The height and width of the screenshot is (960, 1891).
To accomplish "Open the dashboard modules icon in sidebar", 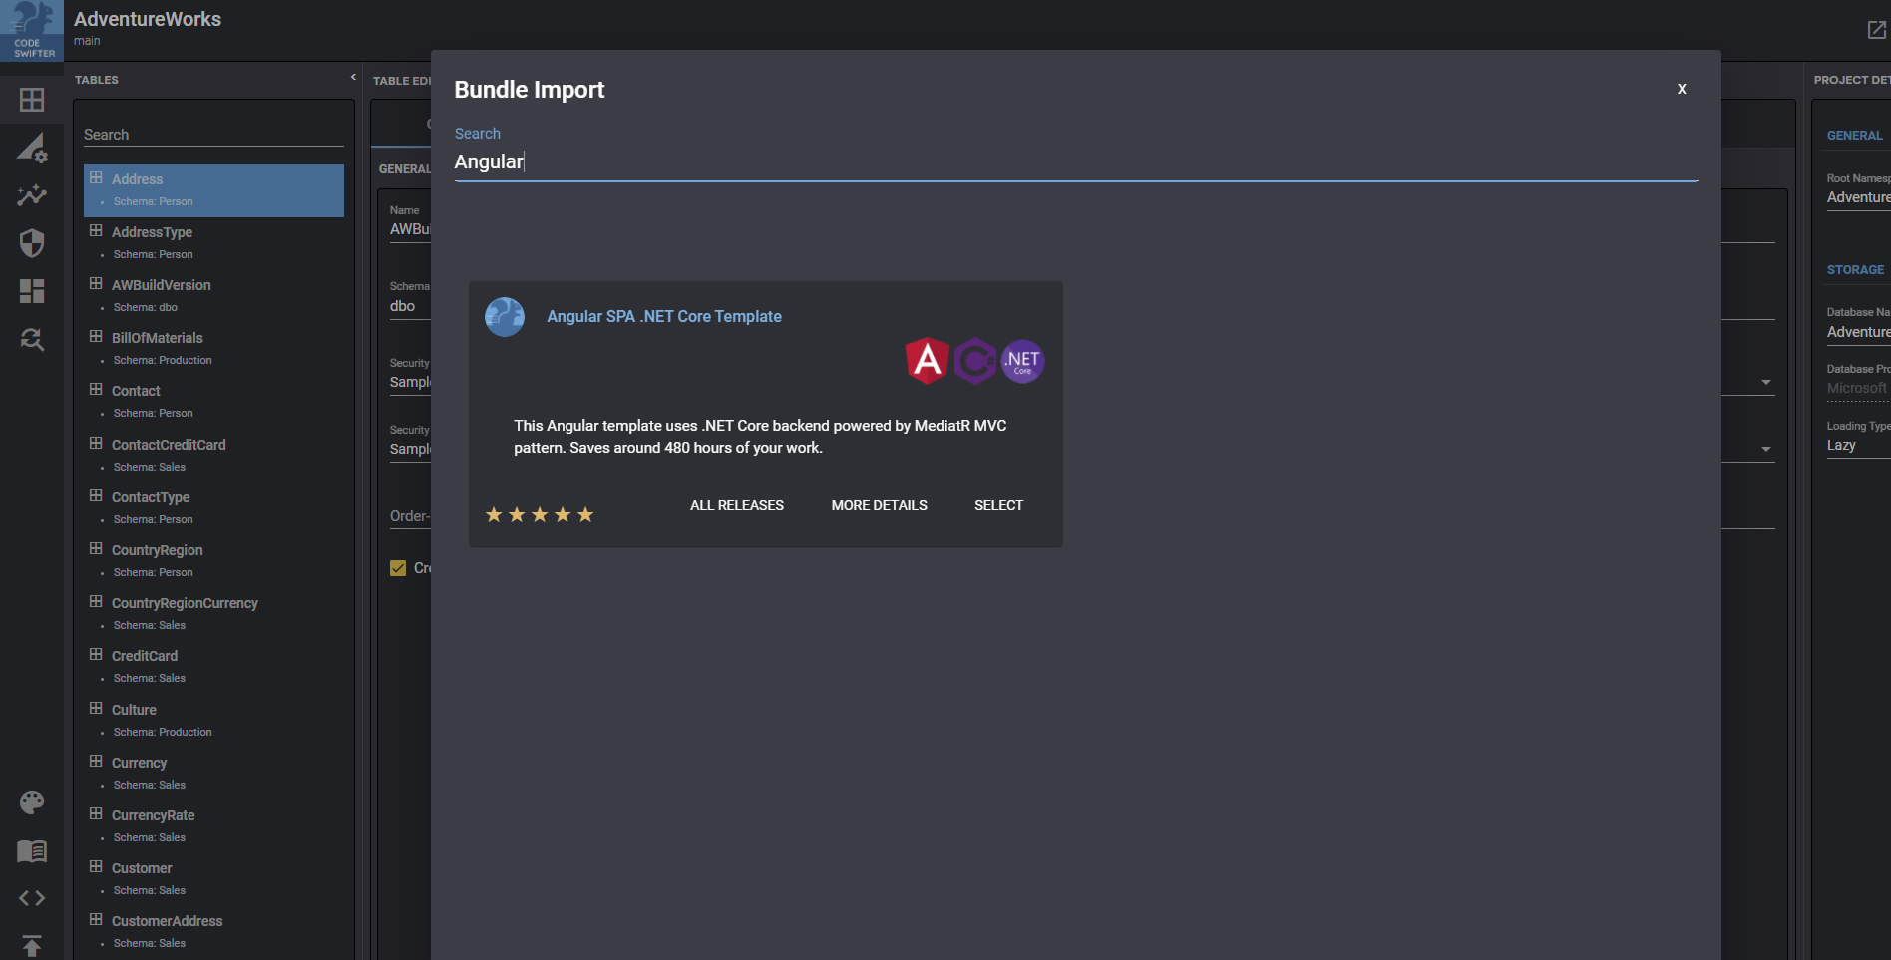I will click(31, 291).
